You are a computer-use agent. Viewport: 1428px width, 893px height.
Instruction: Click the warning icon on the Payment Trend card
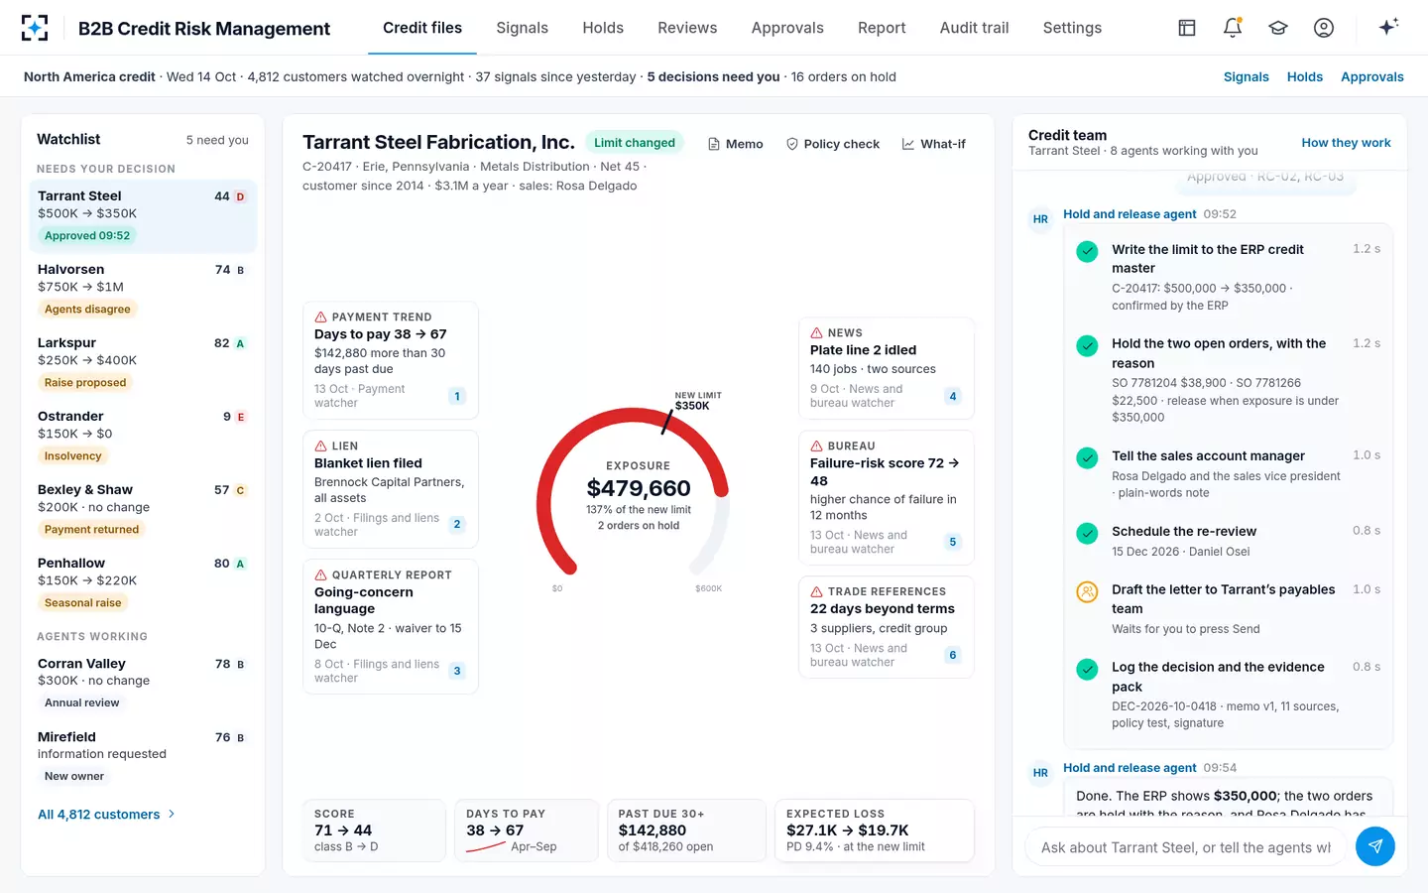(321, 318)
